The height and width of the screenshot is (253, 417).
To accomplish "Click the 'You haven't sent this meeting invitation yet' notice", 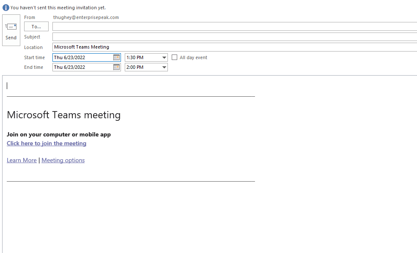I will (x=58, y=8).
